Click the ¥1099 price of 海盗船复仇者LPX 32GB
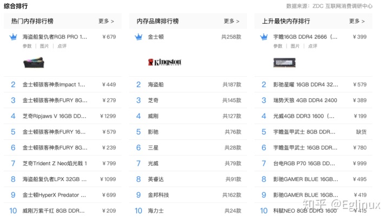 (108, 179)
